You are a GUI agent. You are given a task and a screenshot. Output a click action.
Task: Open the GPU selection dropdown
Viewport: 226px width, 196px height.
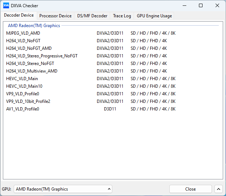[x=63, y=189]
